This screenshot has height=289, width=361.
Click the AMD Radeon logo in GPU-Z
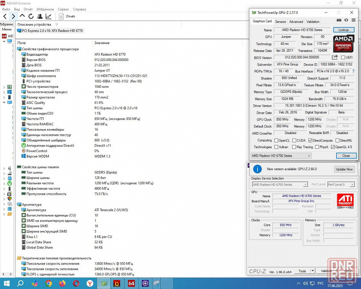(x=344, y=43)
